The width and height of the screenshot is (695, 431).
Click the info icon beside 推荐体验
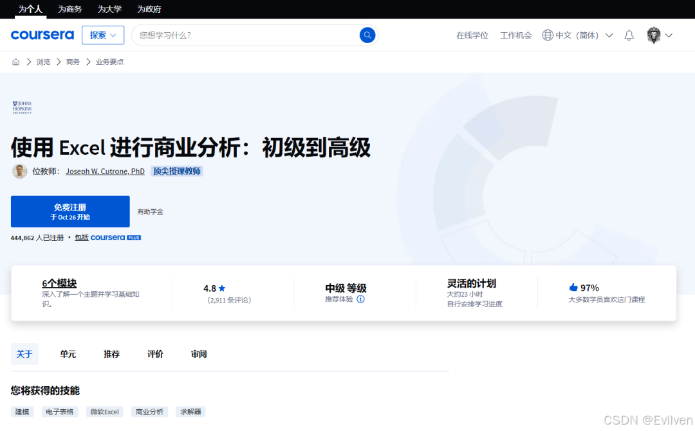[x=361, y=299]
